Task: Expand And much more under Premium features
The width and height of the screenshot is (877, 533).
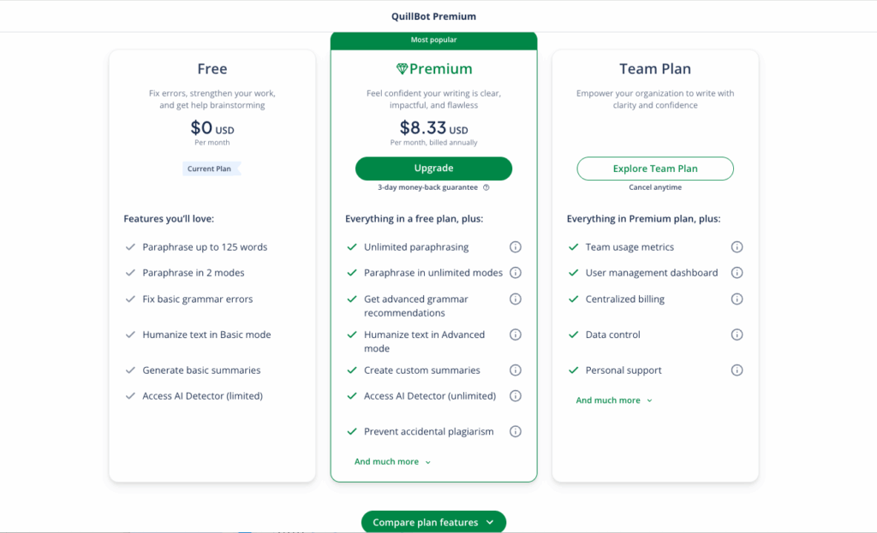Action: 392,460
